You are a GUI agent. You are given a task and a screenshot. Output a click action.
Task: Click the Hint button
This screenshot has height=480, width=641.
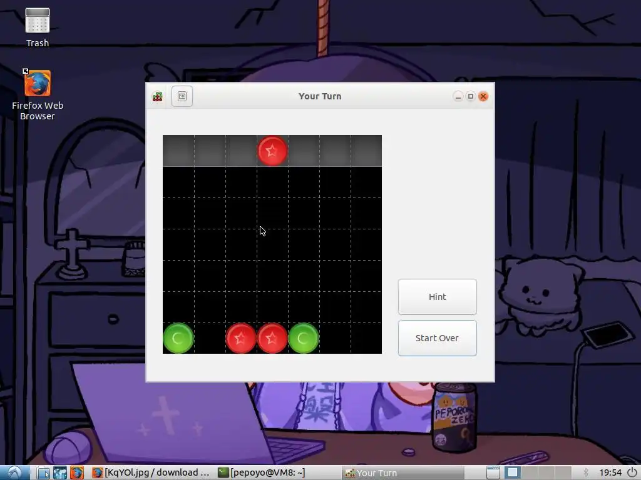[x=437, y=297]
